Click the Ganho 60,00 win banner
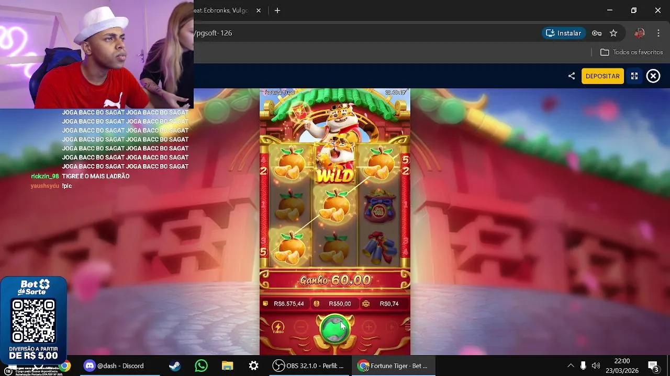Viewport: 670px width, 376px height. 335,280
